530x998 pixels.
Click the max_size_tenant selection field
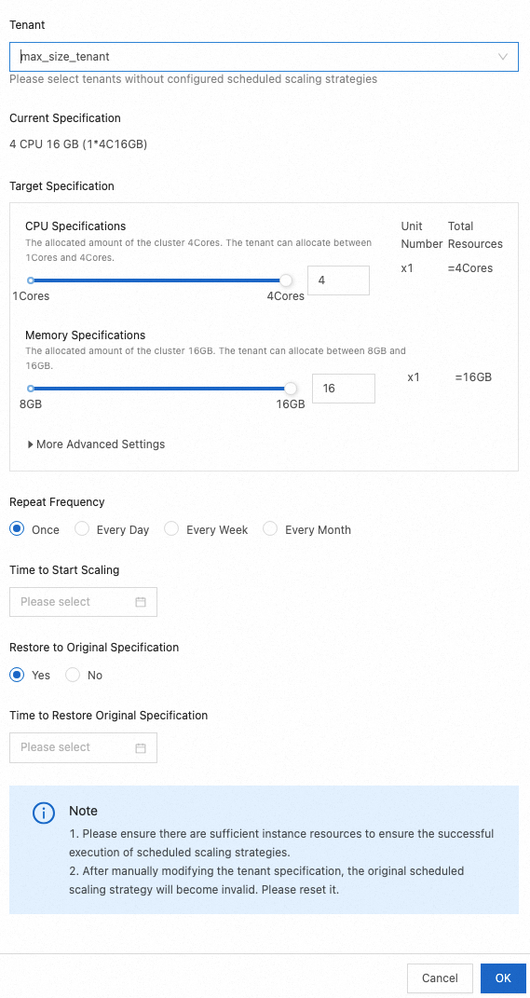264,57
